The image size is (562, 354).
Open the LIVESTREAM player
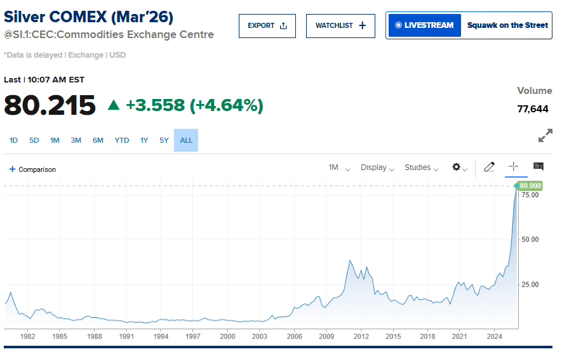pos(424,25)
